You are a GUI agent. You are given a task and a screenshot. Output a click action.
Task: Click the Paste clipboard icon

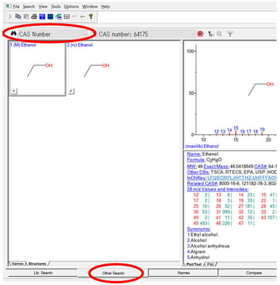click(x=26, y=17)
